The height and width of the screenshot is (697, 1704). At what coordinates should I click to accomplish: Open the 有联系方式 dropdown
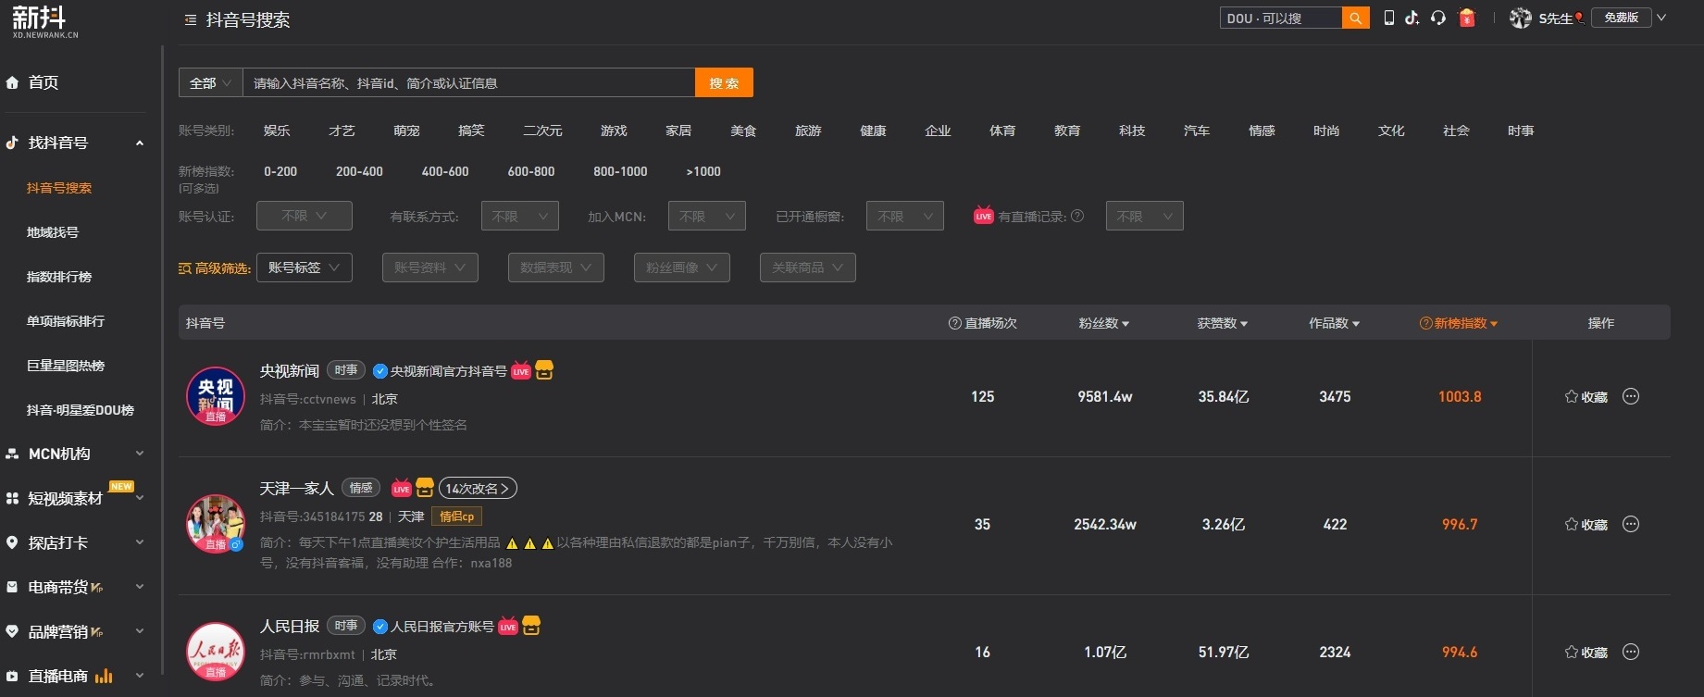520,216
